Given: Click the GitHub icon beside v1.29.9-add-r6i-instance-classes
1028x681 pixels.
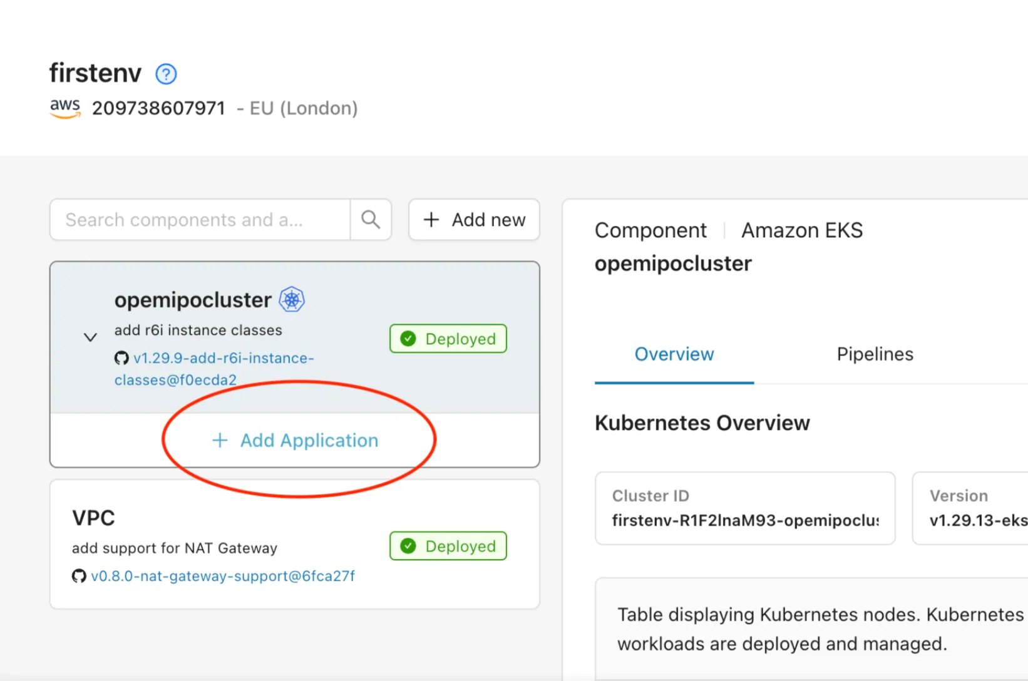Looking at the screenshot, I should (x=121, y=358).
